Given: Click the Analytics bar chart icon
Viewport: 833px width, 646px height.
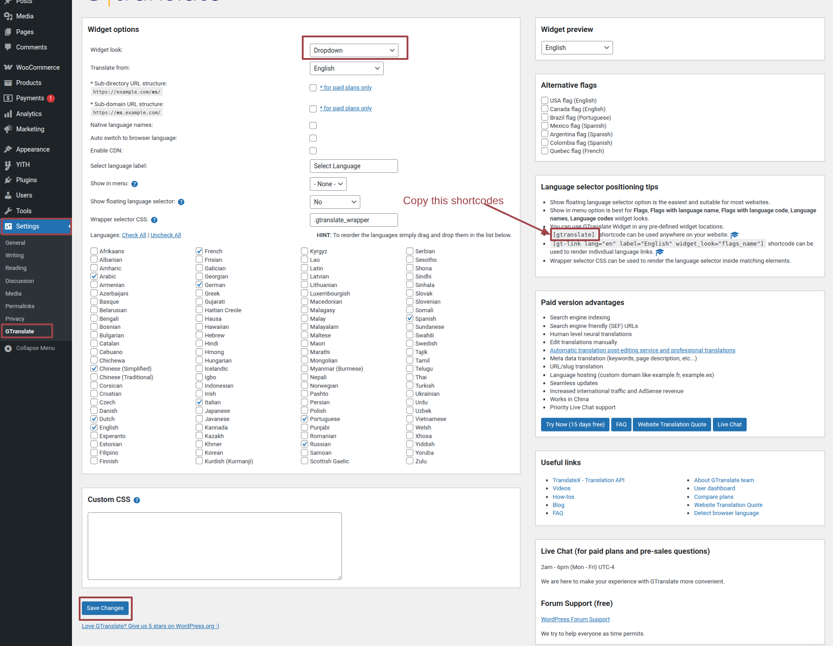Looking at the screenshot, I should (x=8, y=114).
